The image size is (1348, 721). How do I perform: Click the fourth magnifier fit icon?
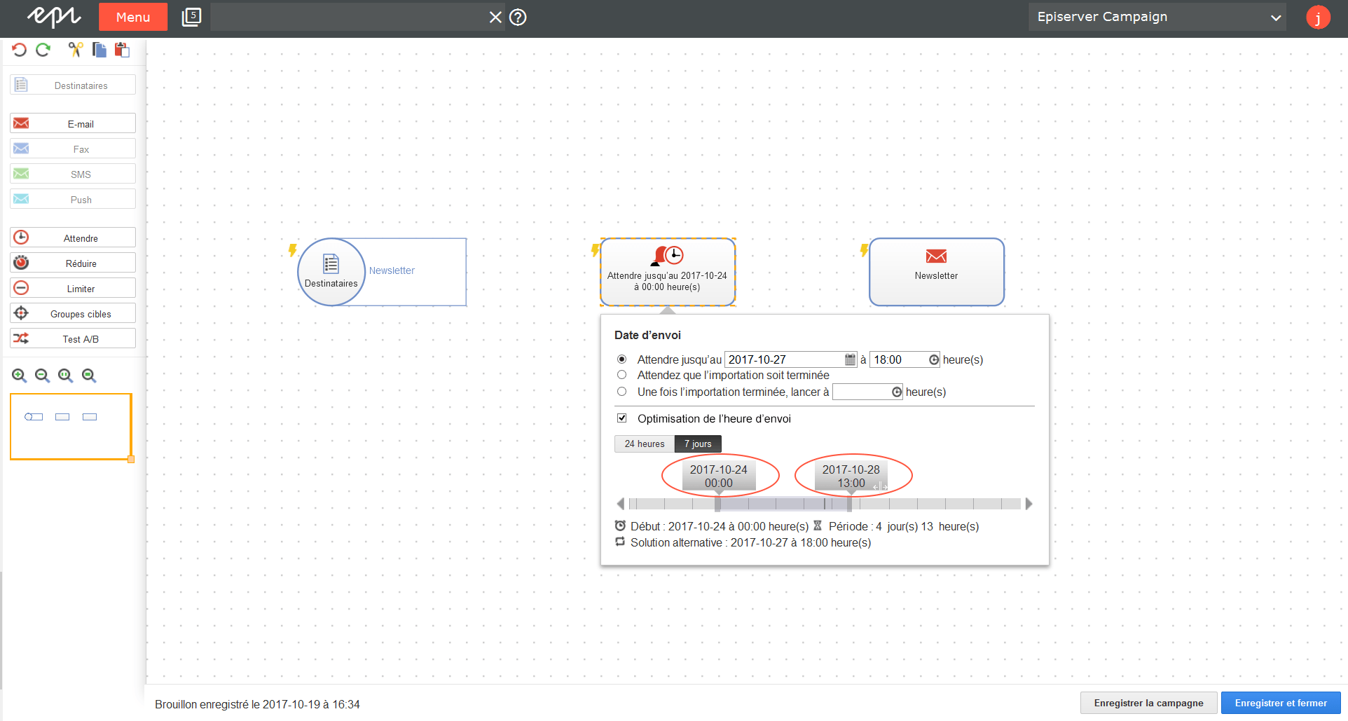[x=89, y=376]
